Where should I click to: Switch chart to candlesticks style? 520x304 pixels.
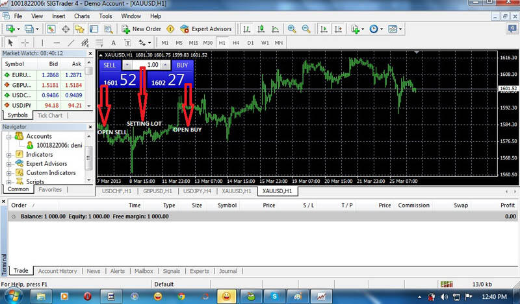pyautogui.click(x=261, y=29)
